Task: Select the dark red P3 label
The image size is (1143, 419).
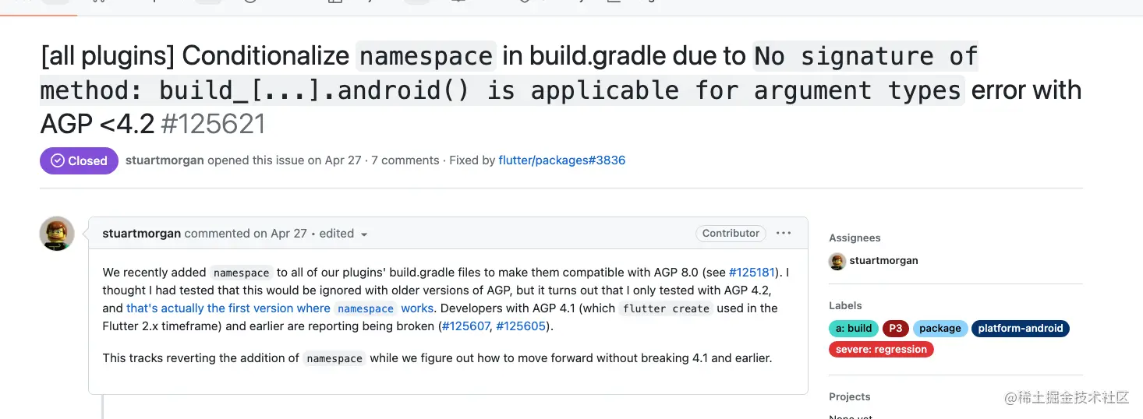Action: [895, 329]
